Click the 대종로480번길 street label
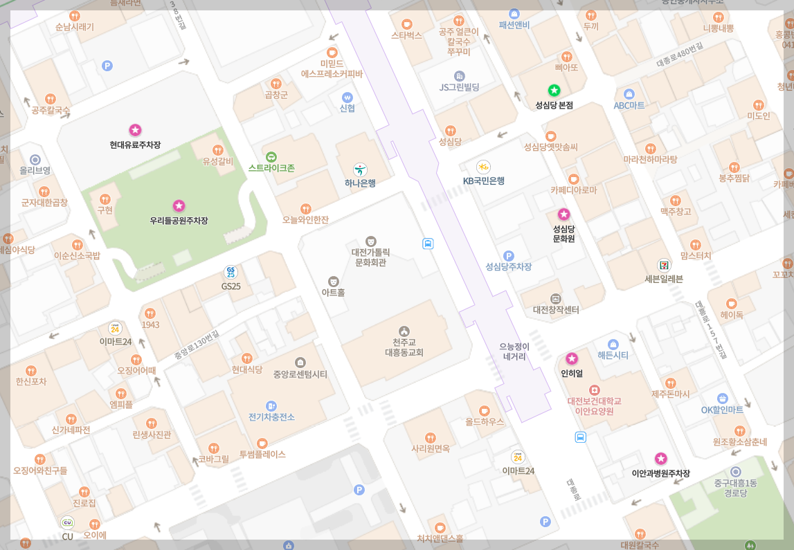 pos(680,55)
